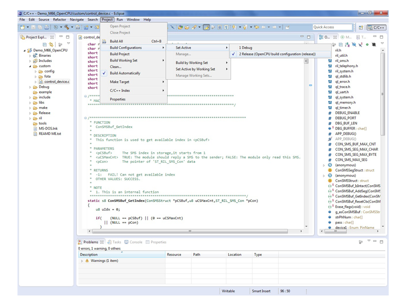Toggle Hide Non-Public Members green dot icon
This screenshot has height=306, width=406.
click(x=367, y=45)
